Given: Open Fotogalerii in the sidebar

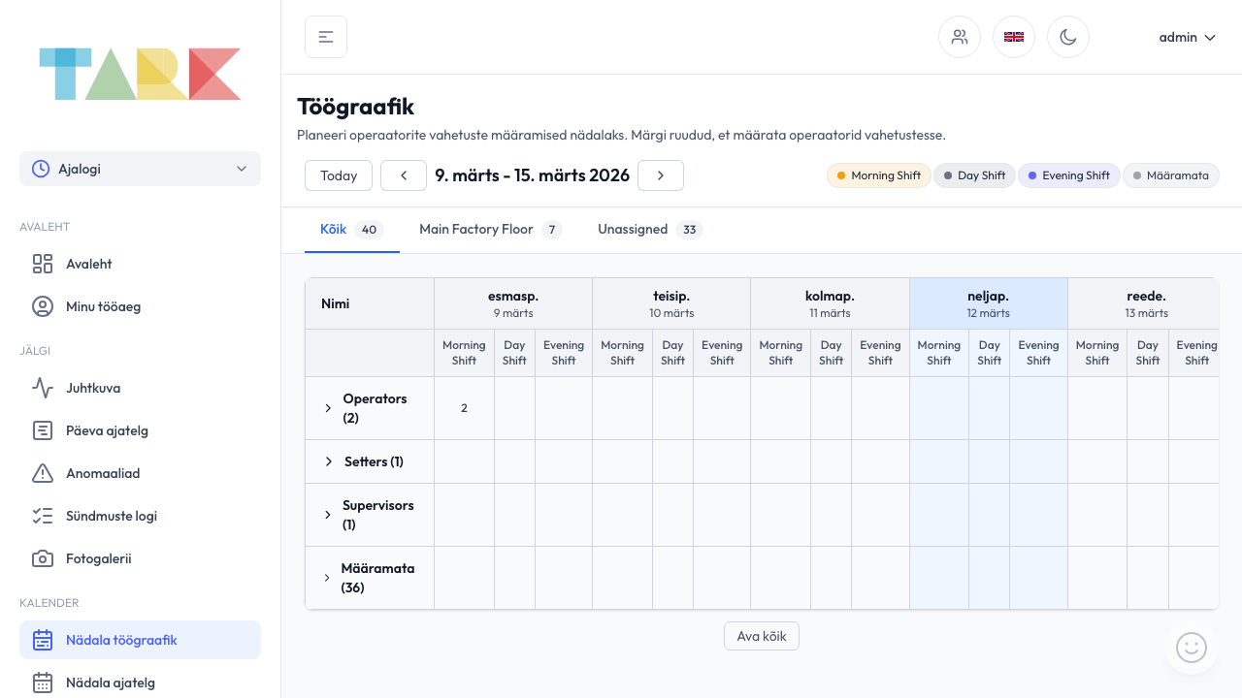Looking at the screenshot, I should [x=140, y=558].
